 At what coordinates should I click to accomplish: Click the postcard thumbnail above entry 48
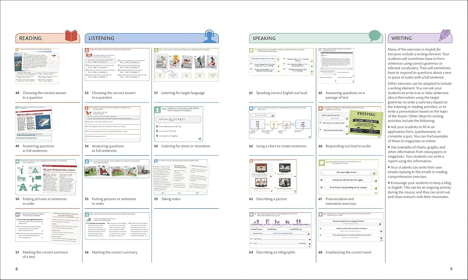[37, 66]
